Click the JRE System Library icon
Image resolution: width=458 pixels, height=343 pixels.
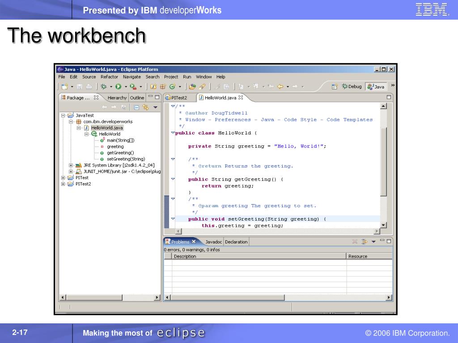(78, 165)
